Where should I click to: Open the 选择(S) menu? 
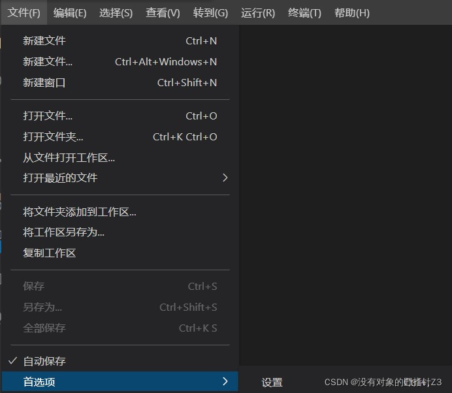pyautogui.click(x=116, y=12)
